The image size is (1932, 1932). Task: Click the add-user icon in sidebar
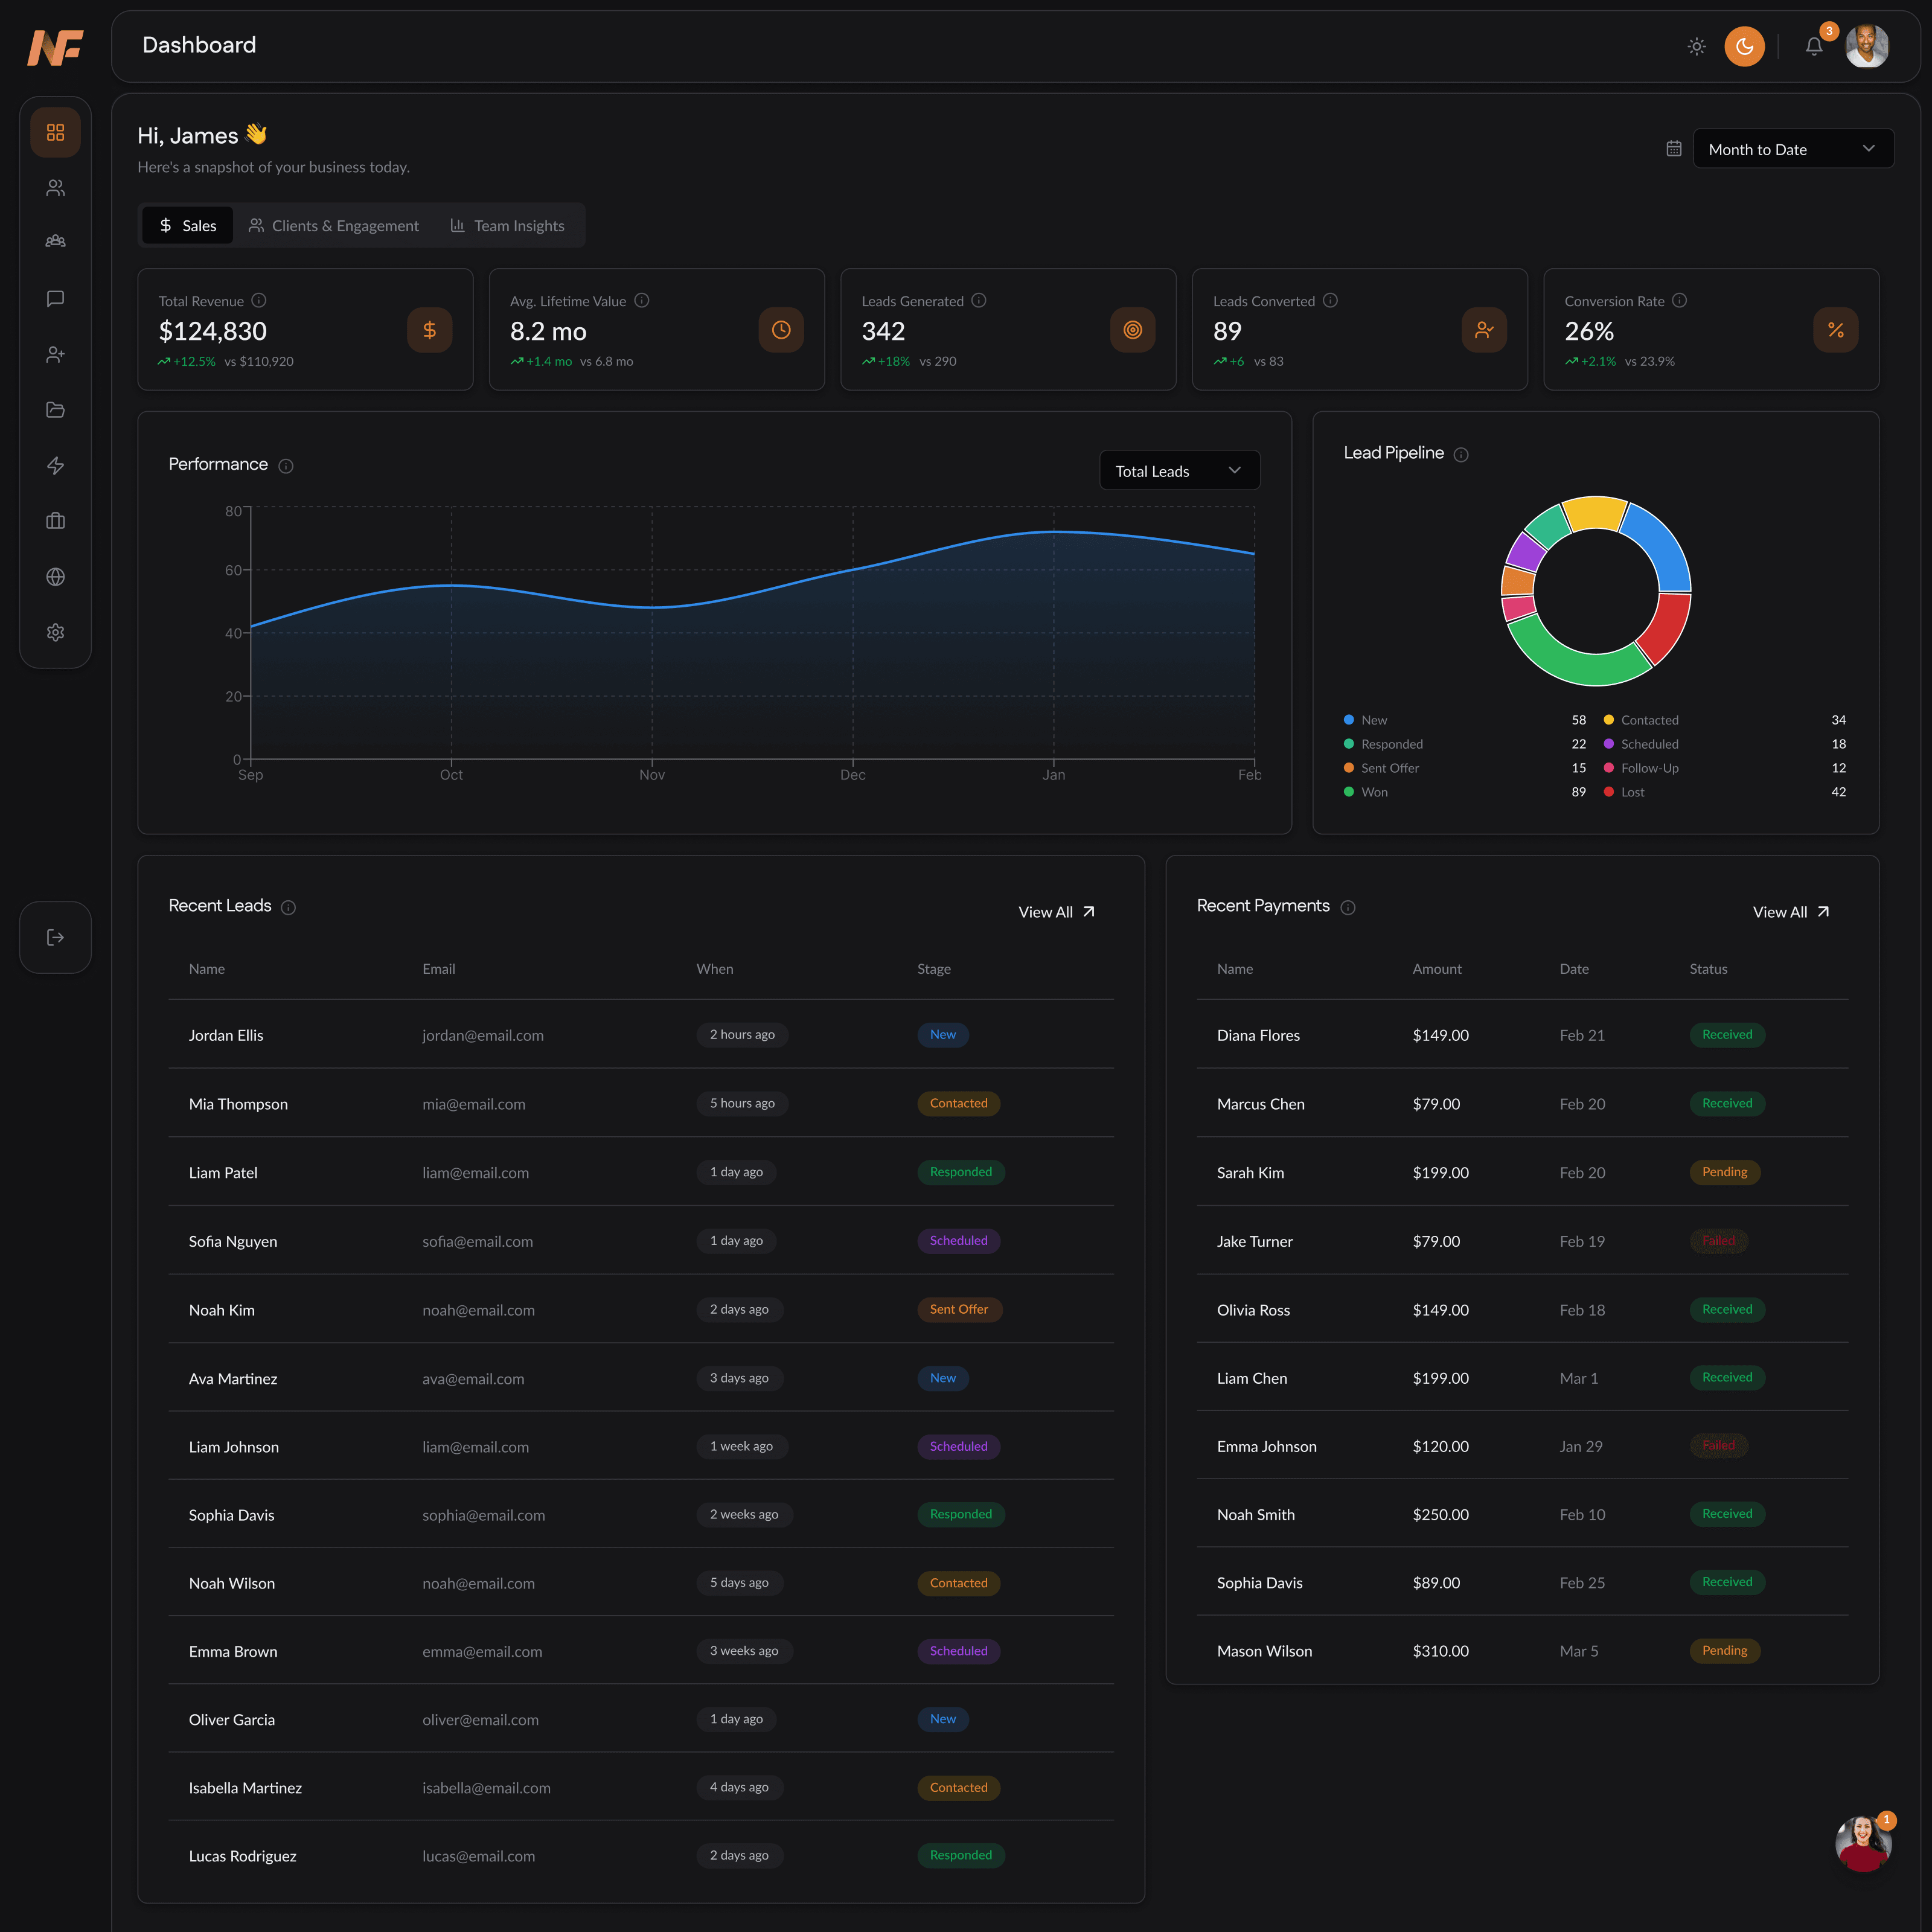point(55,355)
